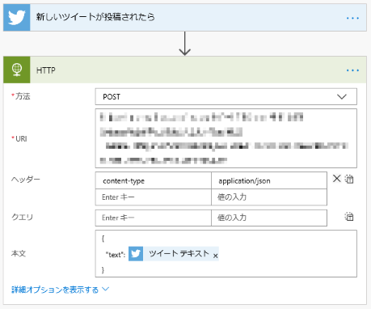
Task: Edit the content-type header key field
Action: coord(154,180)
